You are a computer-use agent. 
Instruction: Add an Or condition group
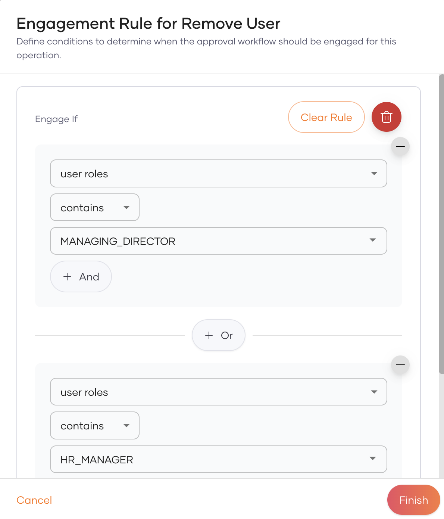[219, 335]
